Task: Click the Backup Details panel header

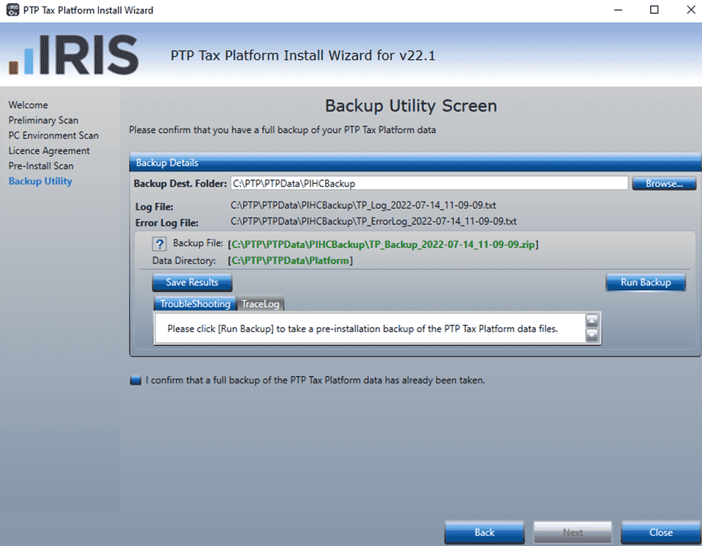Action: pos(415,163)
